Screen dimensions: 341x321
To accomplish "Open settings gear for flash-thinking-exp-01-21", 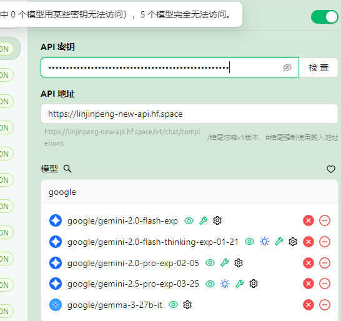I will [x=293, y=242].
